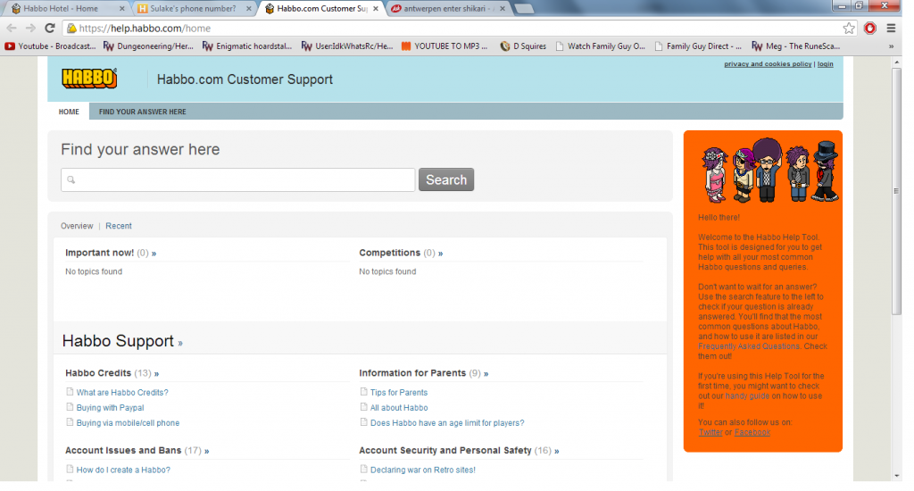
Task: Click the red Opera-style extension icon
Action: coord(870,28)
